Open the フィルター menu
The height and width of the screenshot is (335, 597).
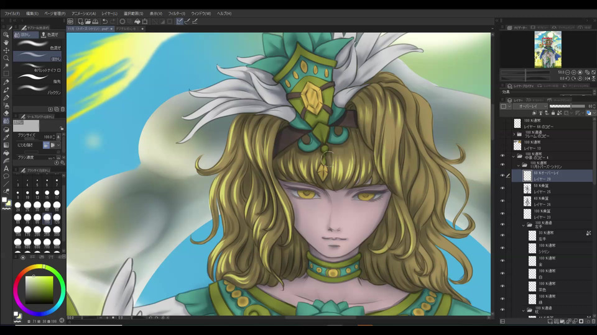[x=176, y=13]
